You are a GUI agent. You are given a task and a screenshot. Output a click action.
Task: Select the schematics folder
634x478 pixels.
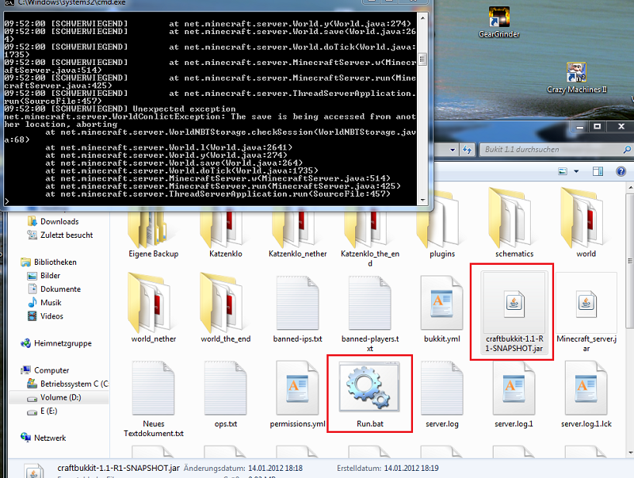click(514, 224)
